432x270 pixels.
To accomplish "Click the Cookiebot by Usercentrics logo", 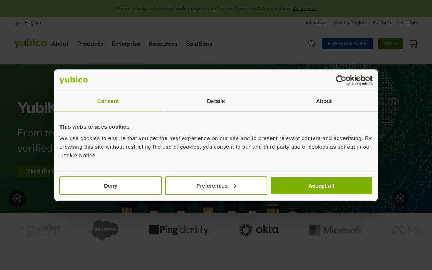I will tap(354, 80).
